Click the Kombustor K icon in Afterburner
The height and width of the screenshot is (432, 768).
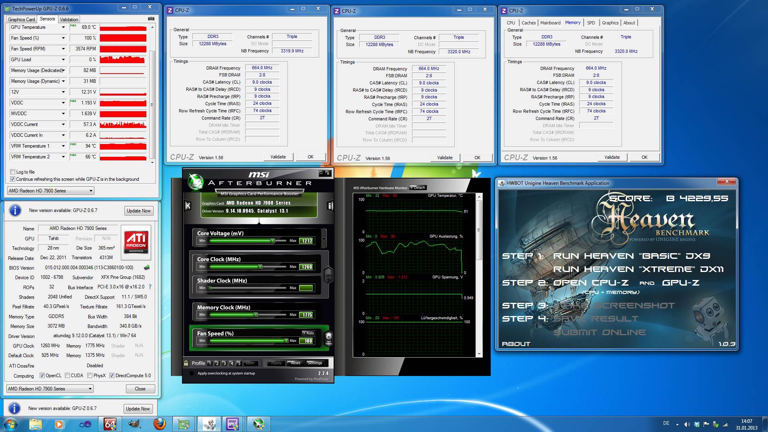tap(188, 206)
